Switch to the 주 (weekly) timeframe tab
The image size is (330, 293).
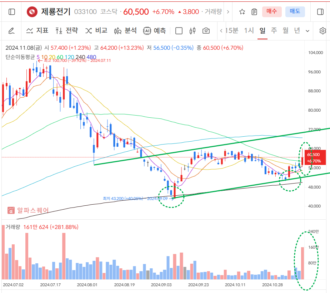click(x=274, y=31)
